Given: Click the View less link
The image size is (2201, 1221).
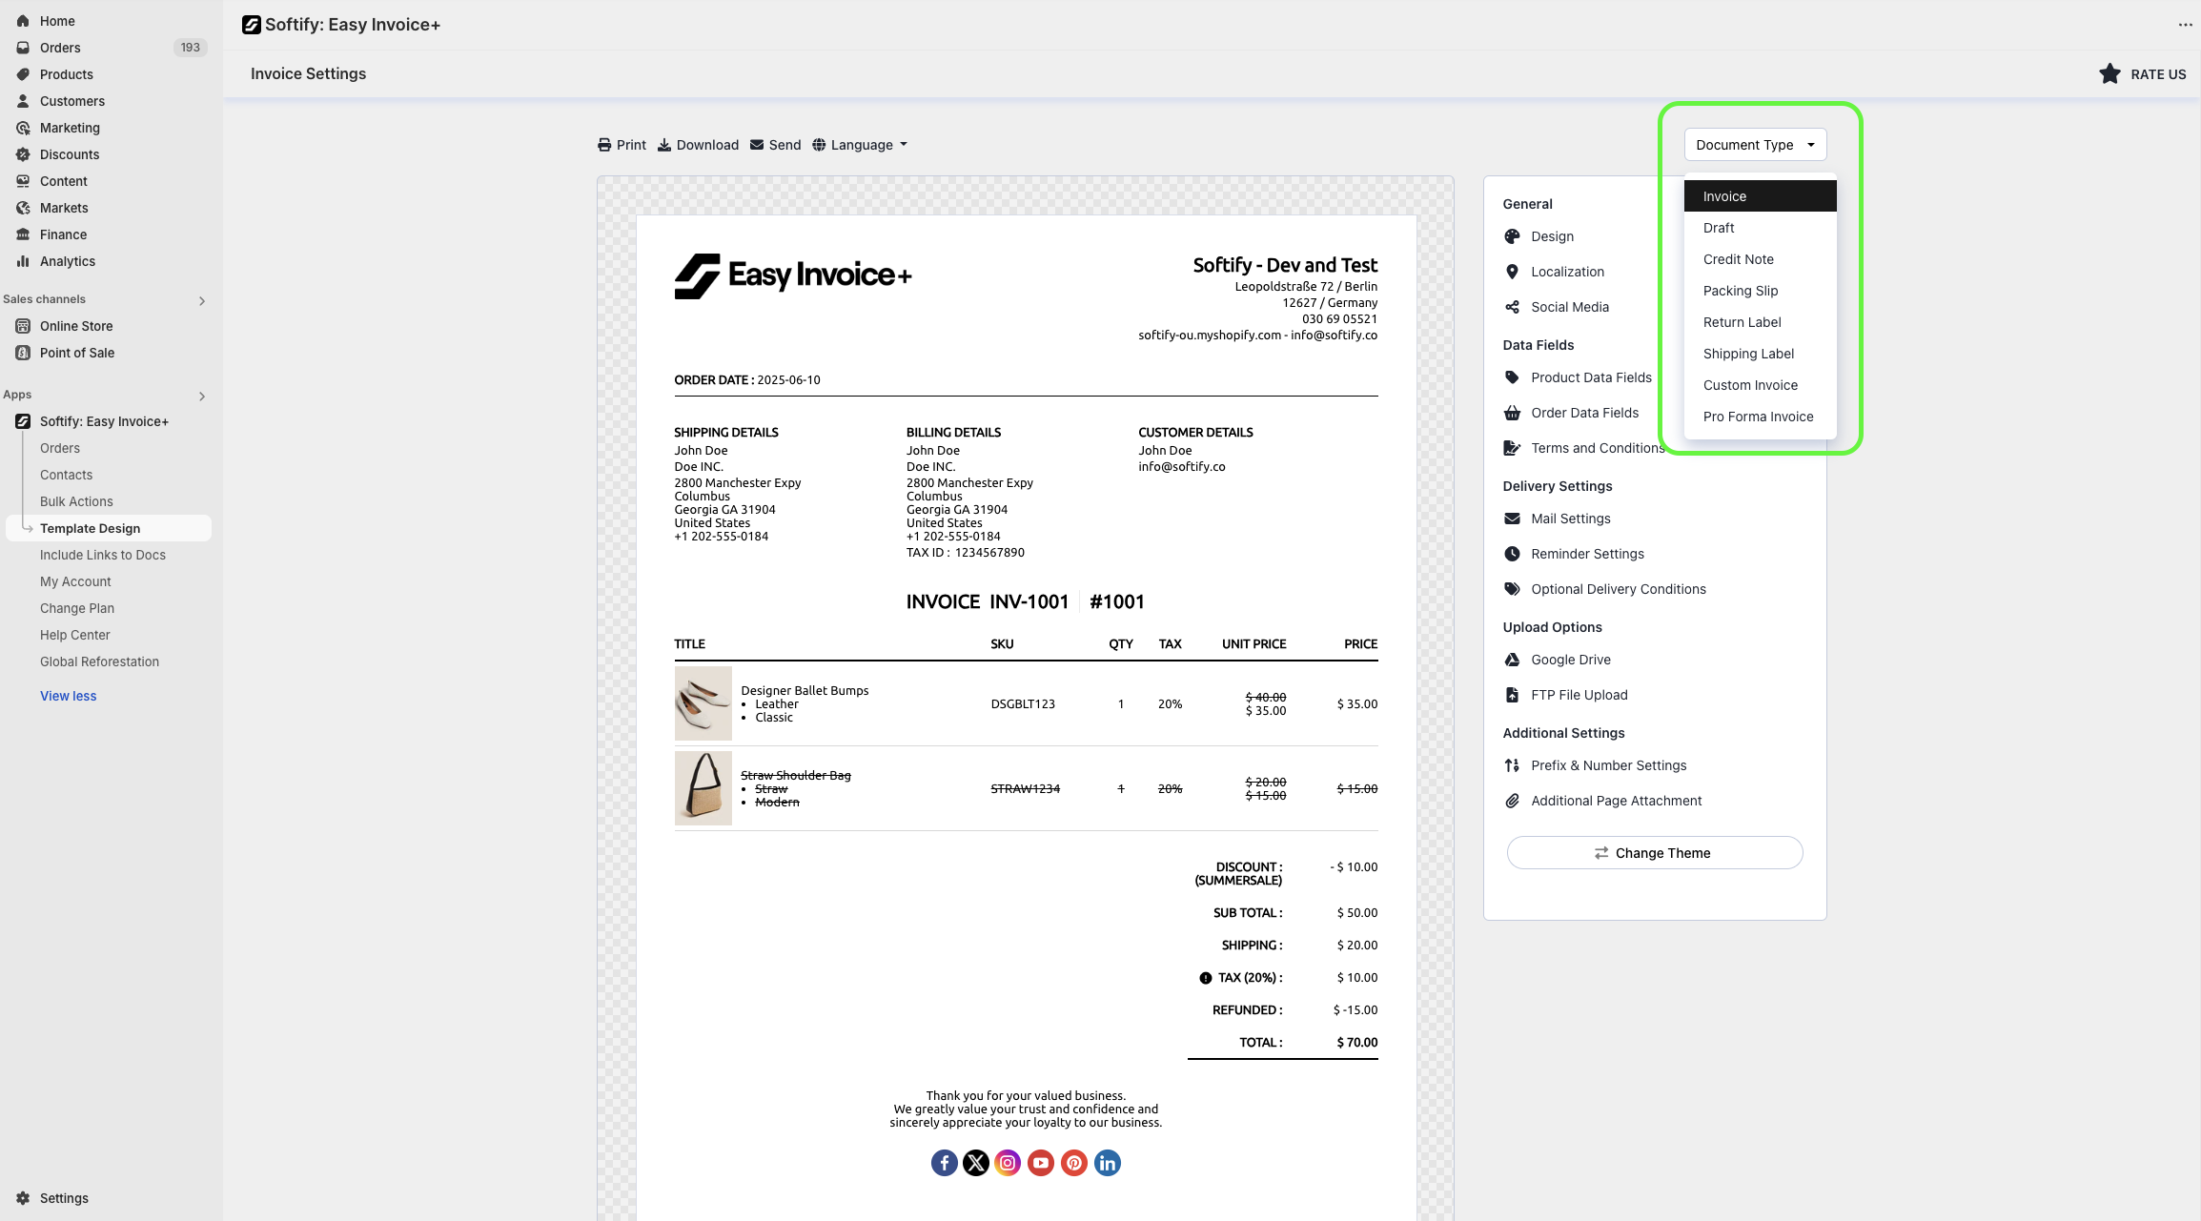Looking at the screenshot, I should click(x=68, y=696).
